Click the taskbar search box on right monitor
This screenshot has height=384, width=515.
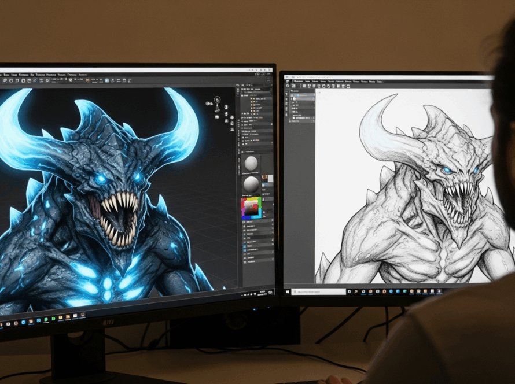pyautogui.click(x=318, y=292)
